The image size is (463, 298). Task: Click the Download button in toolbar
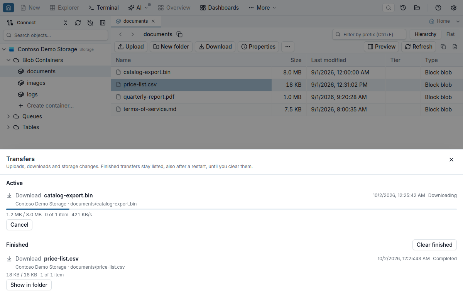(x=215, y=47)
